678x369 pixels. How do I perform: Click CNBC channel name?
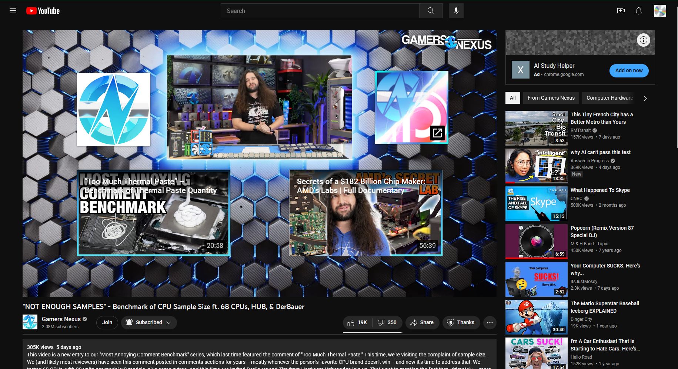(x=576, y=199)
